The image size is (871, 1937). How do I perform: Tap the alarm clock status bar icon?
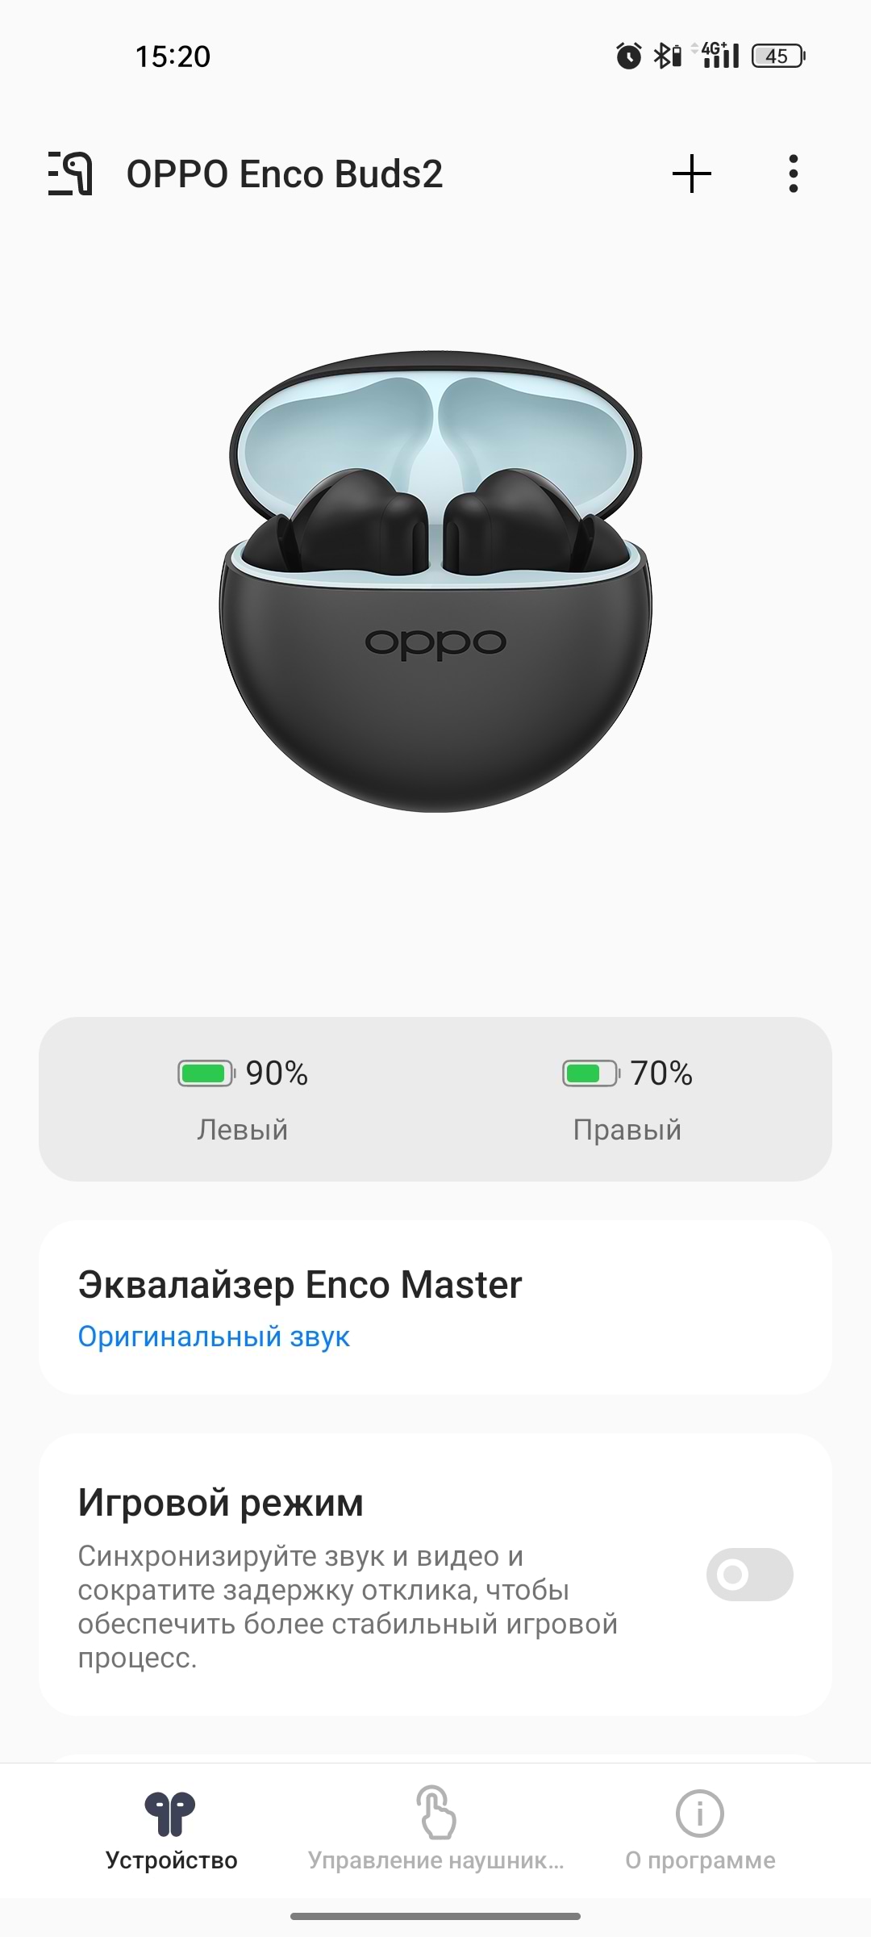pos(629,56)
